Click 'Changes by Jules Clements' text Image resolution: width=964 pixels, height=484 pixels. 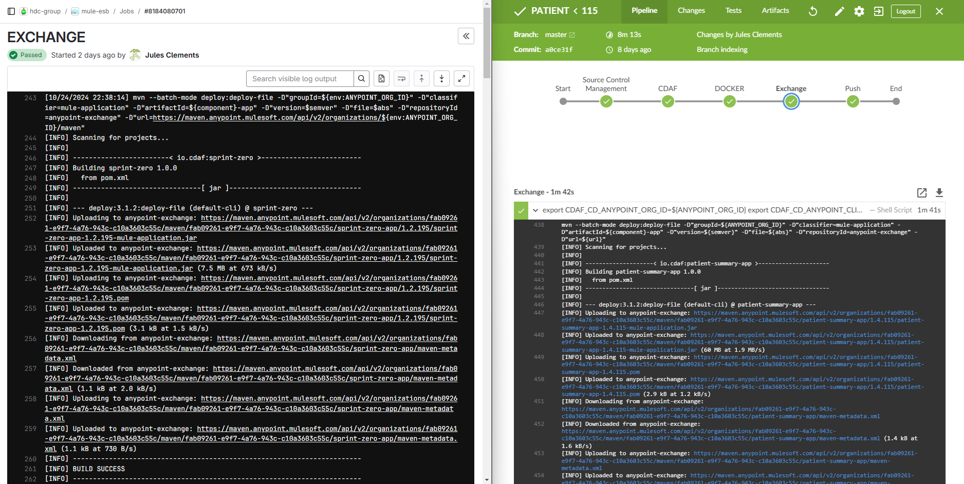739,34
